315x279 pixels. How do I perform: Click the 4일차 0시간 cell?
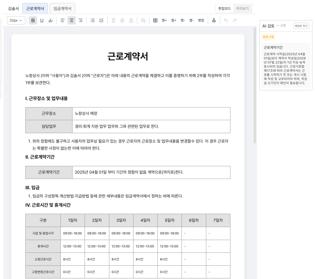(146, 272)
